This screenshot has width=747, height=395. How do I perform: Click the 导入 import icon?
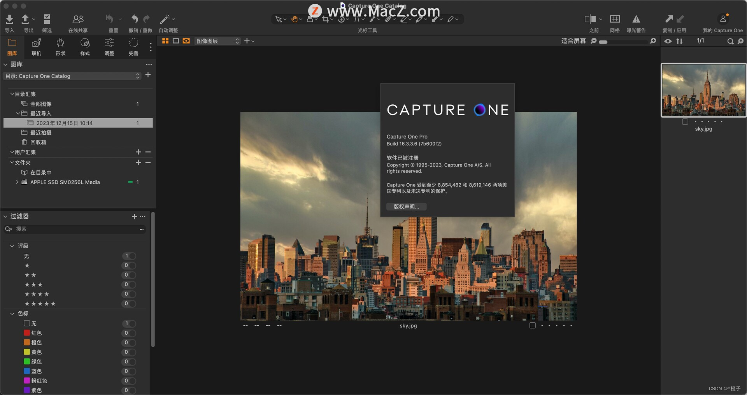9,19
